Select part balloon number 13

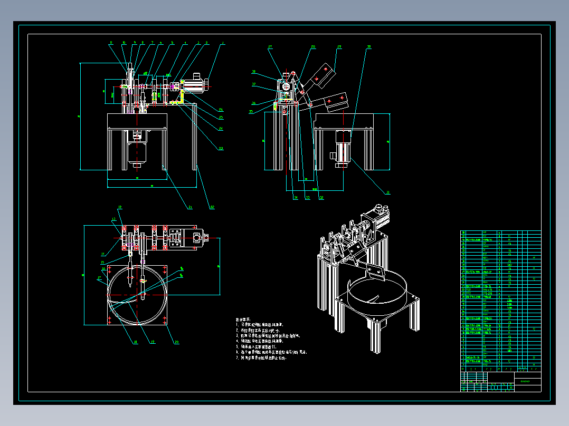[x=113, y=219]
